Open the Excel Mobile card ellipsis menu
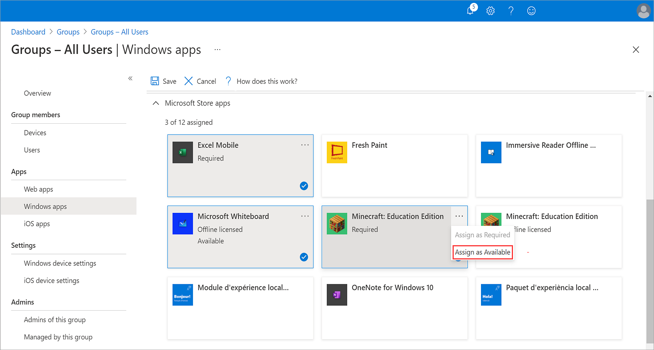The height and width of the screenshot is (350, 654). (305, 145)
